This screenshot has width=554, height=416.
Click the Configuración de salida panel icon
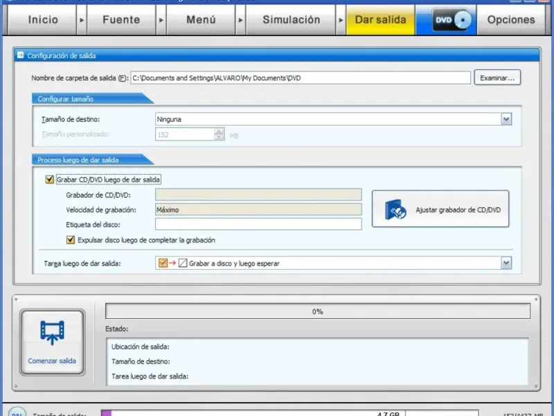[21, 55]
